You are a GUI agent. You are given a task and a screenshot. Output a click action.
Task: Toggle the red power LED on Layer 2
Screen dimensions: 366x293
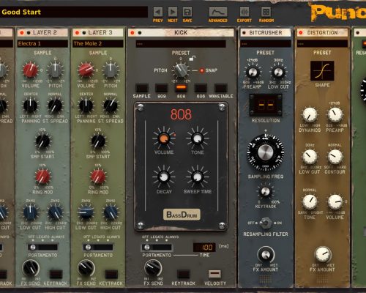coord(22,33)
